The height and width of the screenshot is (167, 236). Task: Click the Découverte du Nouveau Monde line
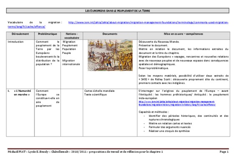click(159, 42)
